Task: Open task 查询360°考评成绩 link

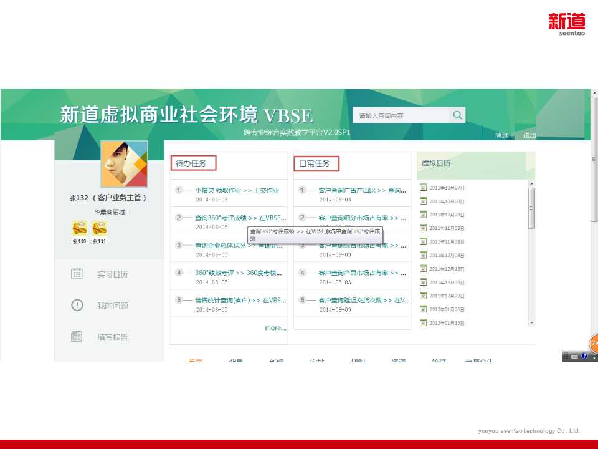Action: click(x=240, y=218)
